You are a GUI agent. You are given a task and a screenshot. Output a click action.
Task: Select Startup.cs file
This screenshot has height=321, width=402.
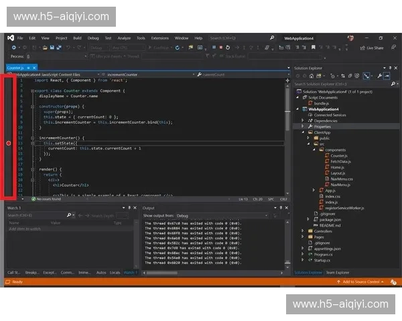[322, 260]
